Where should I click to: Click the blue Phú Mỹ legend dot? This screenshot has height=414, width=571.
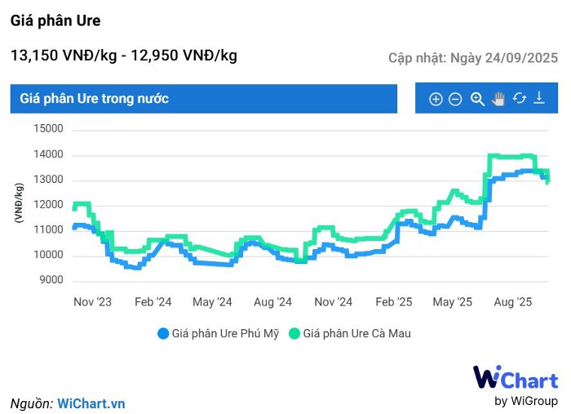(x=163, y=333)
